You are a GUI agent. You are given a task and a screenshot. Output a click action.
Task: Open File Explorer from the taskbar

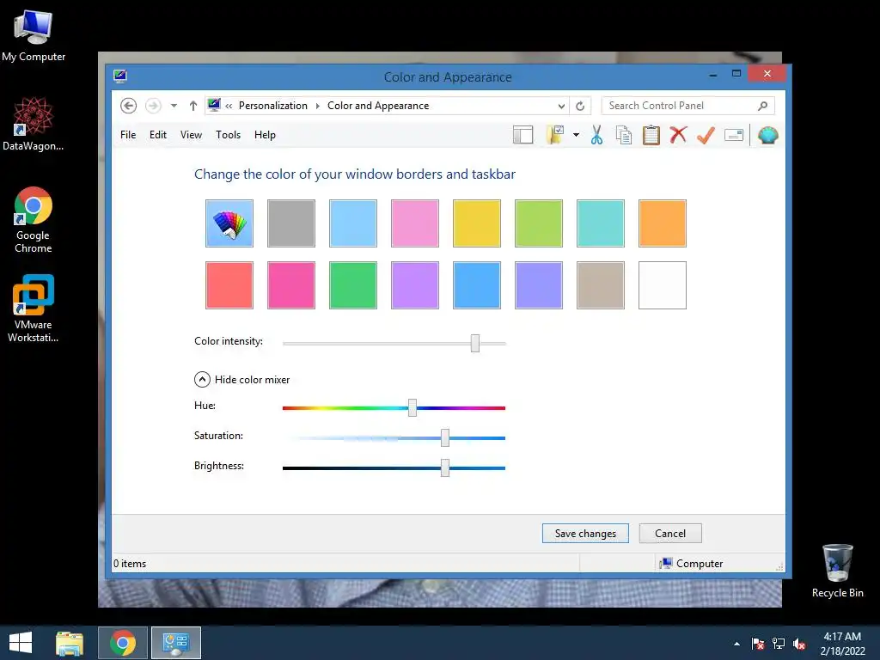(x=70, y=643)
